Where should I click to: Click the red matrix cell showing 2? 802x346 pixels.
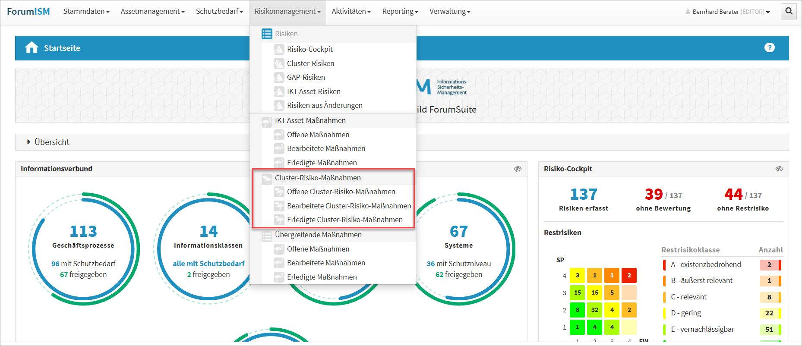pyautogui.click(x=629, y=275)
